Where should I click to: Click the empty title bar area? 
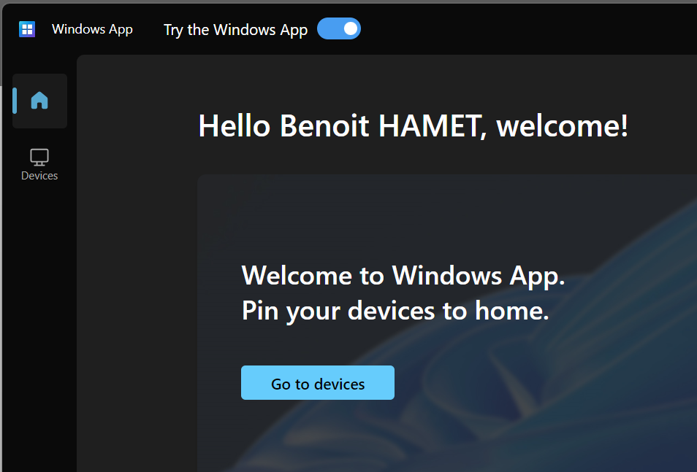(x=526, y=29)
